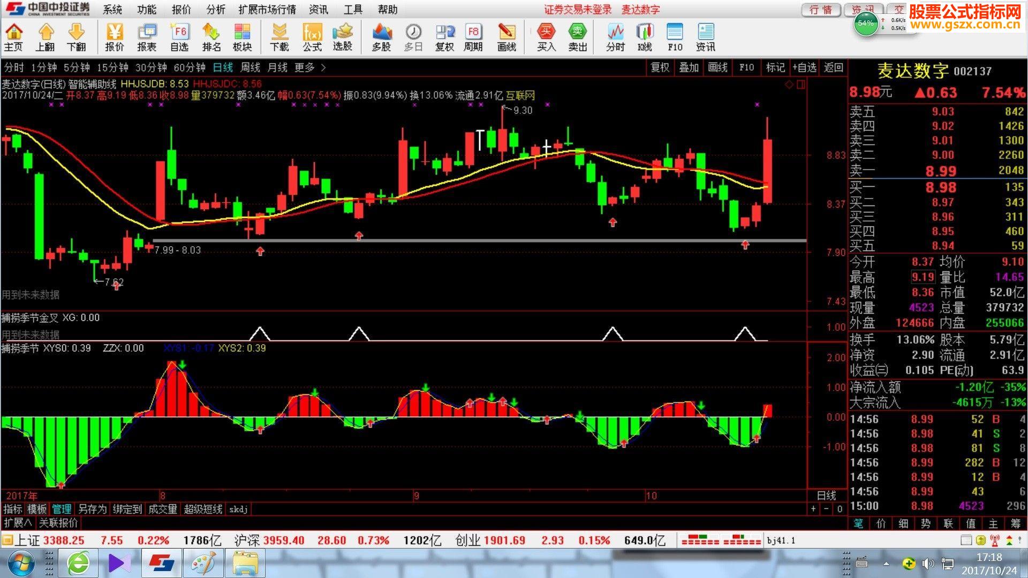Open the 绑定到 bind-to option

[x=127, y=509]
